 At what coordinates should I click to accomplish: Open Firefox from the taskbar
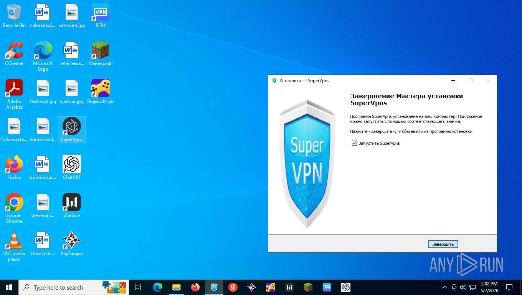[x=195, y=287]
